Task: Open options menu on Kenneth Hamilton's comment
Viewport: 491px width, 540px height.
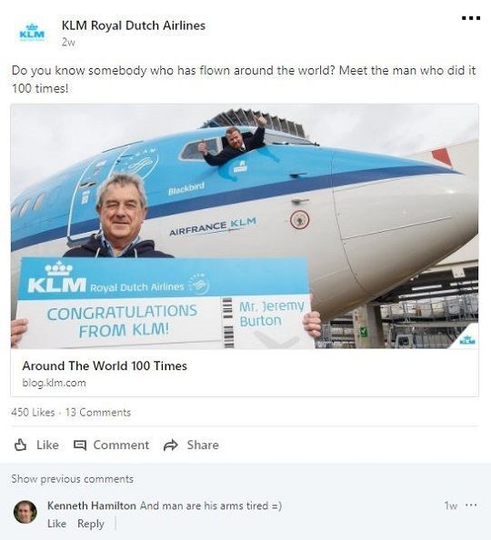Action: (471, 505)
